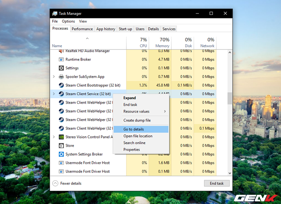Switch to the Performance tab

82,29
